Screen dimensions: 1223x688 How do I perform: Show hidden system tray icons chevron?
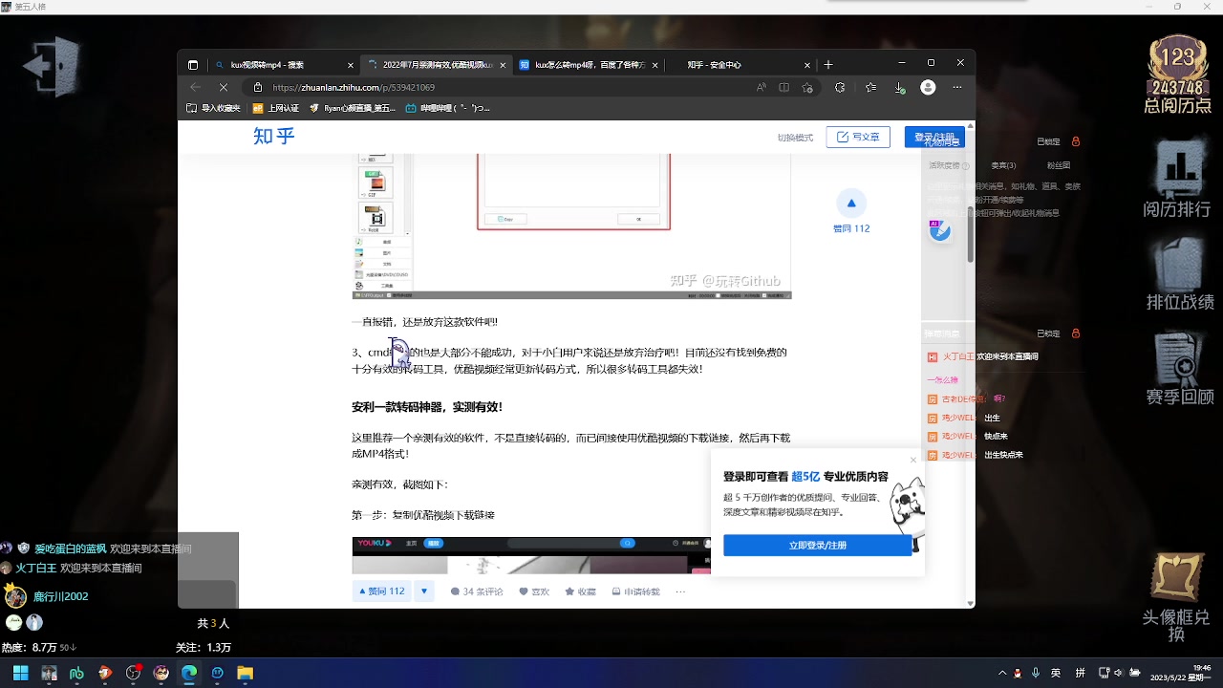click(x=1001, y=673)
